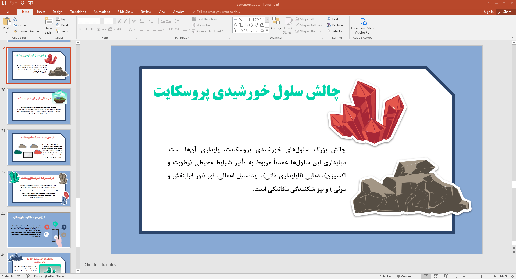Image resolution: width=516 pixels, height=279 pixels.
Task: Toggle justify text alignment
Action: 160,29
